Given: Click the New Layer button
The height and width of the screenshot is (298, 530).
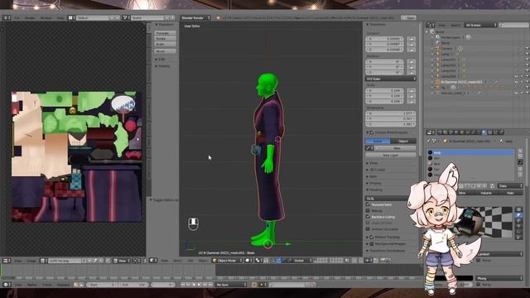Looking at the screenshot, I should click(390, 155).
